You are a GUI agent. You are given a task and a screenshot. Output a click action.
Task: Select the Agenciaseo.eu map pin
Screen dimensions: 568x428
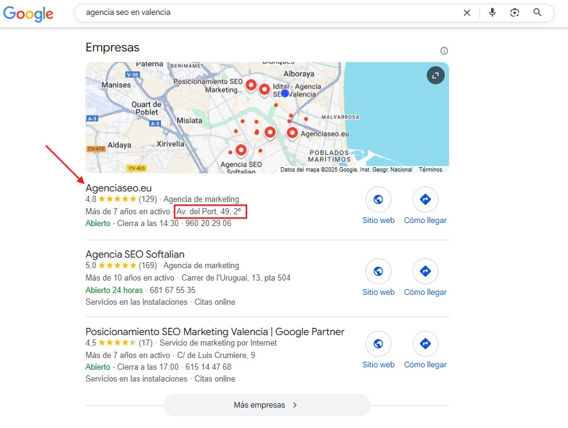(292, 133)
